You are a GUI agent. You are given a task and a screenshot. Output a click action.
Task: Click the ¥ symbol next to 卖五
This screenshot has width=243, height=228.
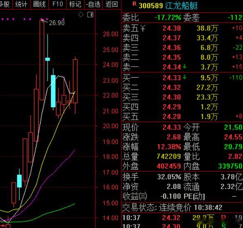click(143, 29)
